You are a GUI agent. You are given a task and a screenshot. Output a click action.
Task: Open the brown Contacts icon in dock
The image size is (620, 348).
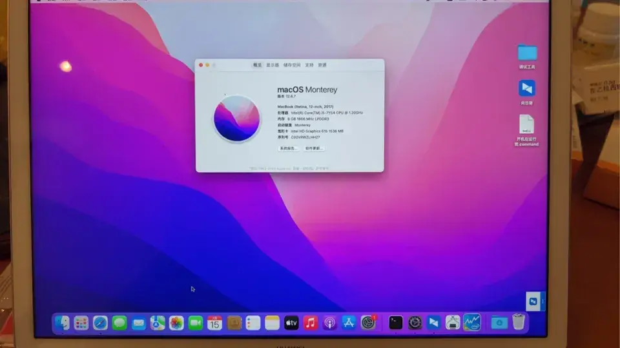point(234,323)
